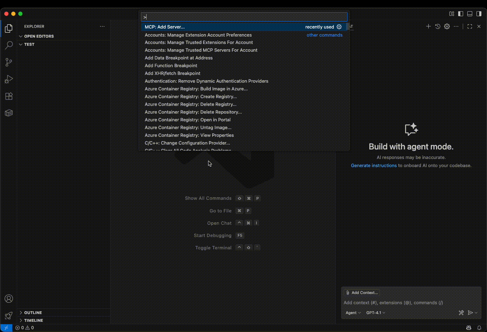487x332 pixels.
Task: Choose Azure Container Registry: Delete Repository
Action: coord(244,112)
